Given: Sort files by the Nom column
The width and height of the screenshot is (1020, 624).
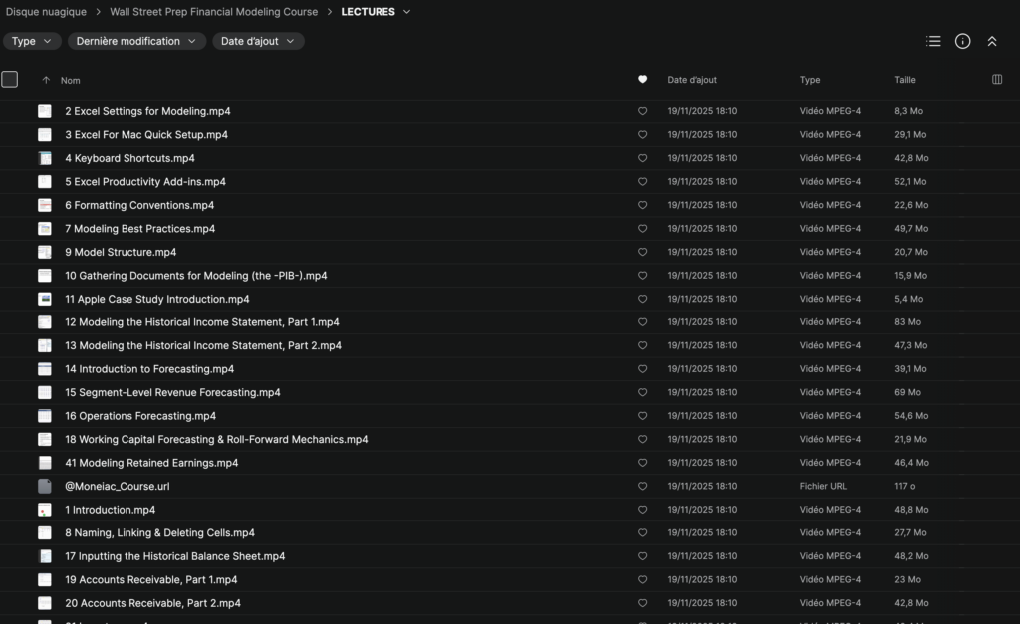Looking at the screenshot, I should (70, 80).
